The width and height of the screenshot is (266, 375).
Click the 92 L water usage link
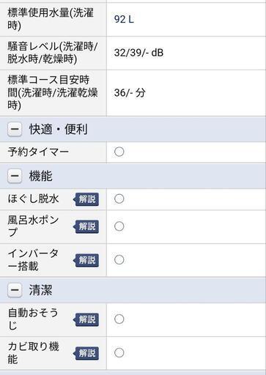124,19
